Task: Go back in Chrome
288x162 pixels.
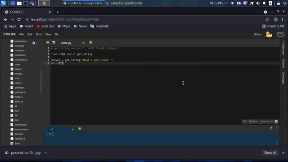Action: pyautogui.click(x=5, y=19)
